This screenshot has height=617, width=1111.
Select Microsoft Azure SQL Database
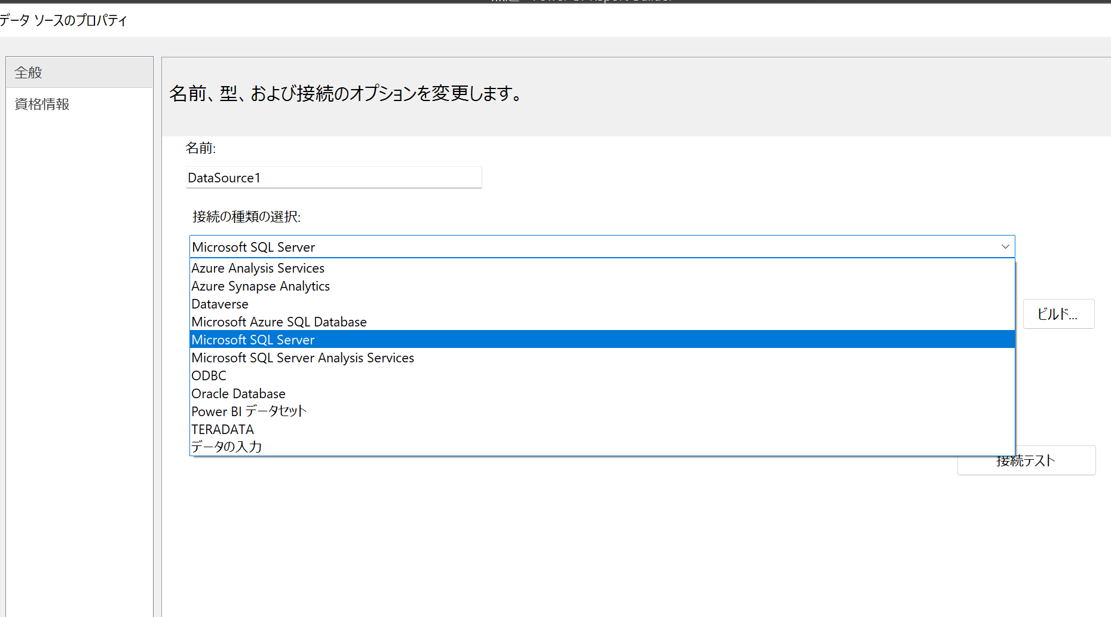click(602, 322)
